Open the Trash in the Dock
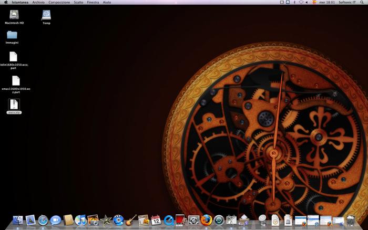 pyautogui.click(x=351, y=221)
